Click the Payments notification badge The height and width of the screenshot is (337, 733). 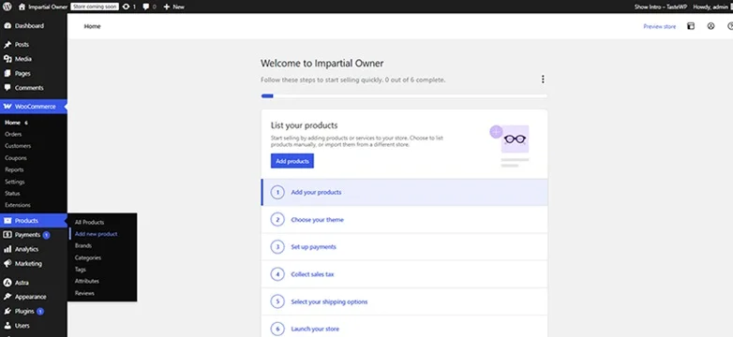(46, 235)
